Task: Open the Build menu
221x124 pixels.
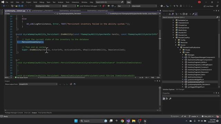Action: click(35, 2)
